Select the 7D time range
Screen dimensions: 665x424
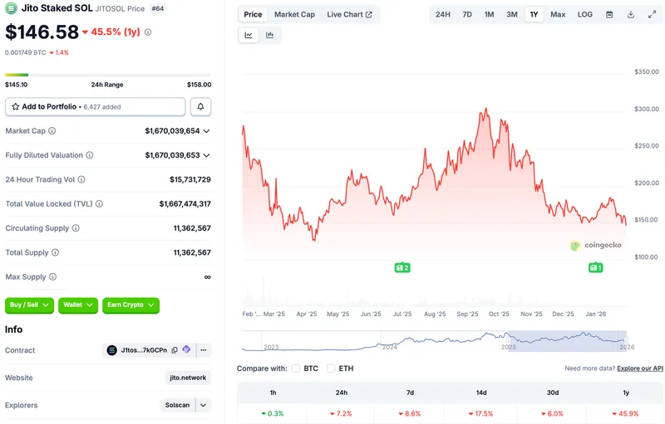[x=467, y=15]
